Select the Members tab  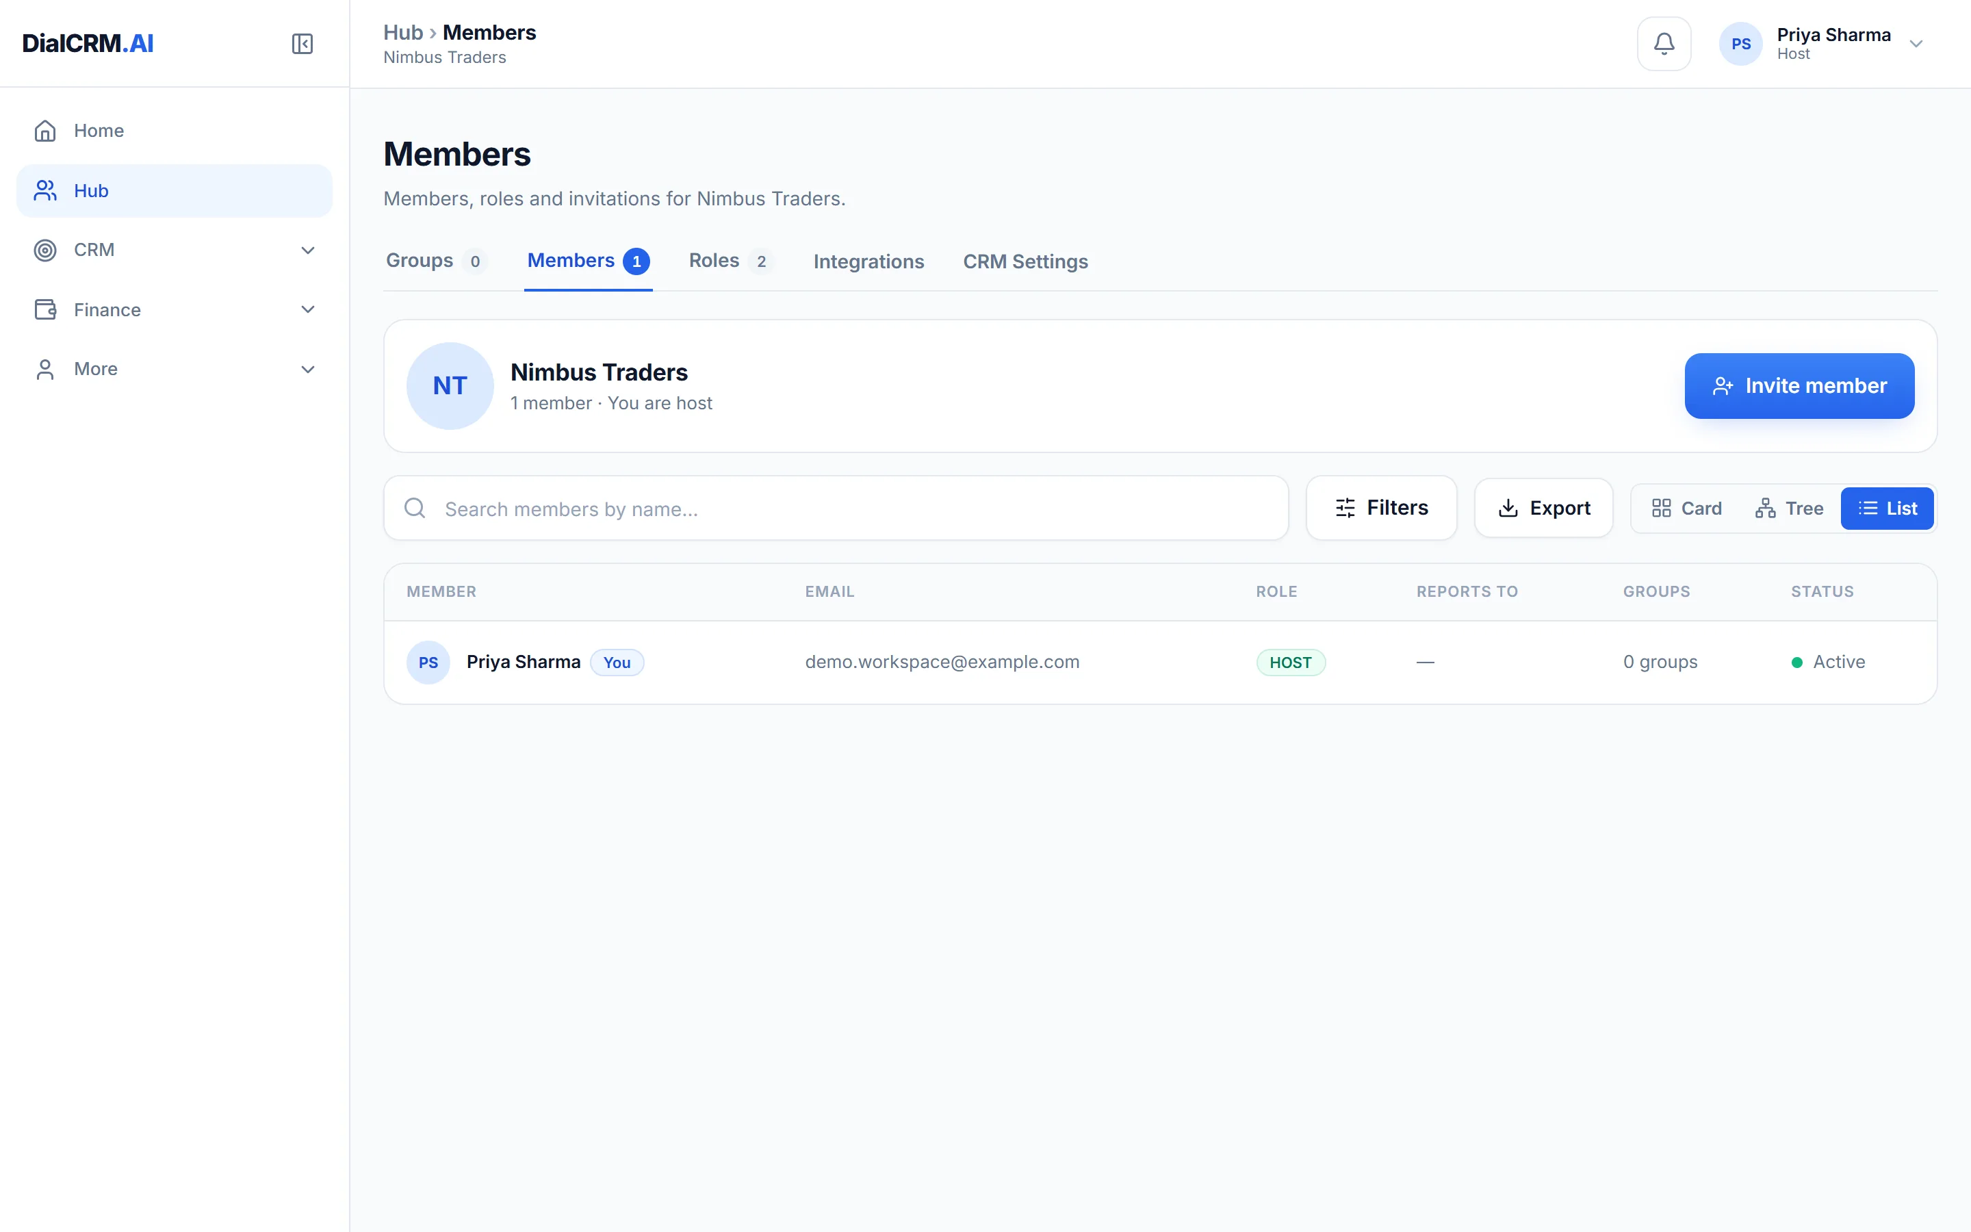pos(588,261)
